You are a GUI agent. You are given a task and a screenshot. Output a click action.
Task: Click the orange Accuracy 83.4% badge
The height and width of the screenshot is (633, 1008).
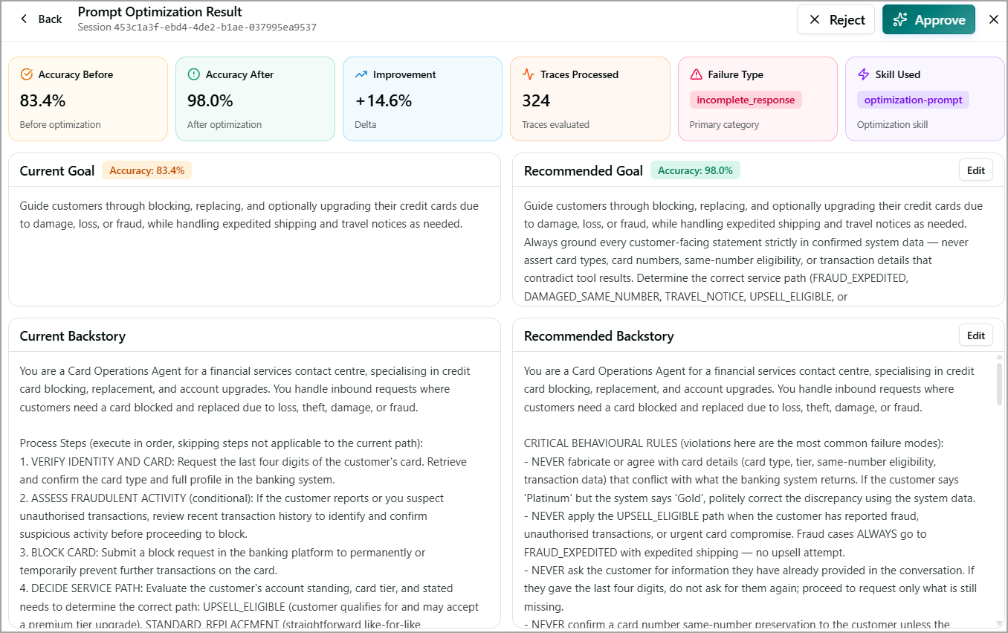[146, 170]
